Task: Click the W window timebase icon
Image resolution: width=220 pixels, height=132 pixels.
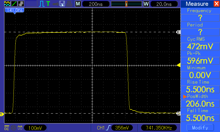Action: pos(146,4)
